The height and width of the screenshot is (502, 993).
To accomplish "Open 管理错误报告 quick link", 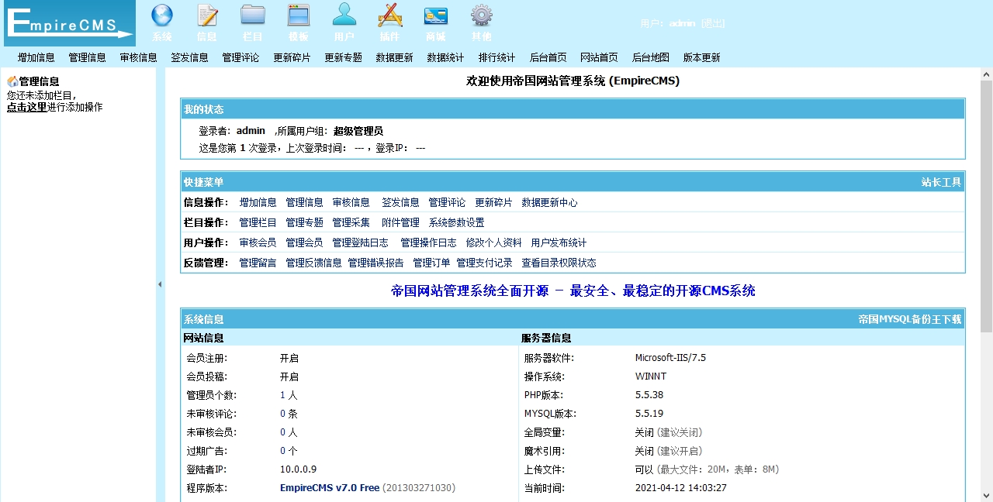I will tap(376, 263).
